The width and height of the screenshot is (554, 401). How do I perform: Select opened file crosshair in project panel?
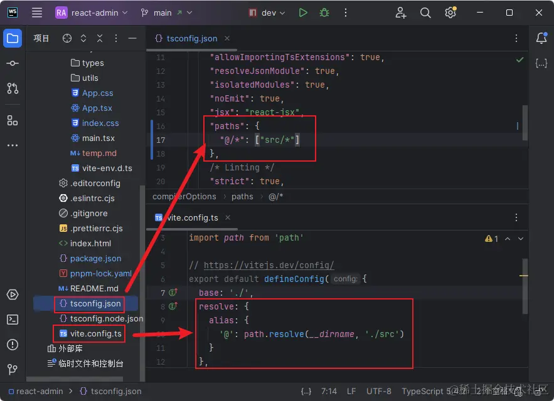(67, 38)
